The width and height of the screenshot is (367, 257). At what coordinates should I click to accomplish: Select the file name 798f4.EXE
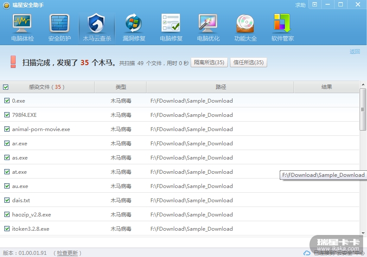coord(24,115)
